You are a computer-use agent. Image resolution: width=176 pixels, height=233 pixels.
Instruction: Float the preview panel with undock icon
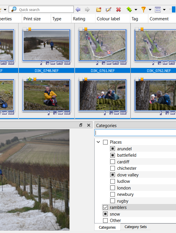tap(81, 125)
